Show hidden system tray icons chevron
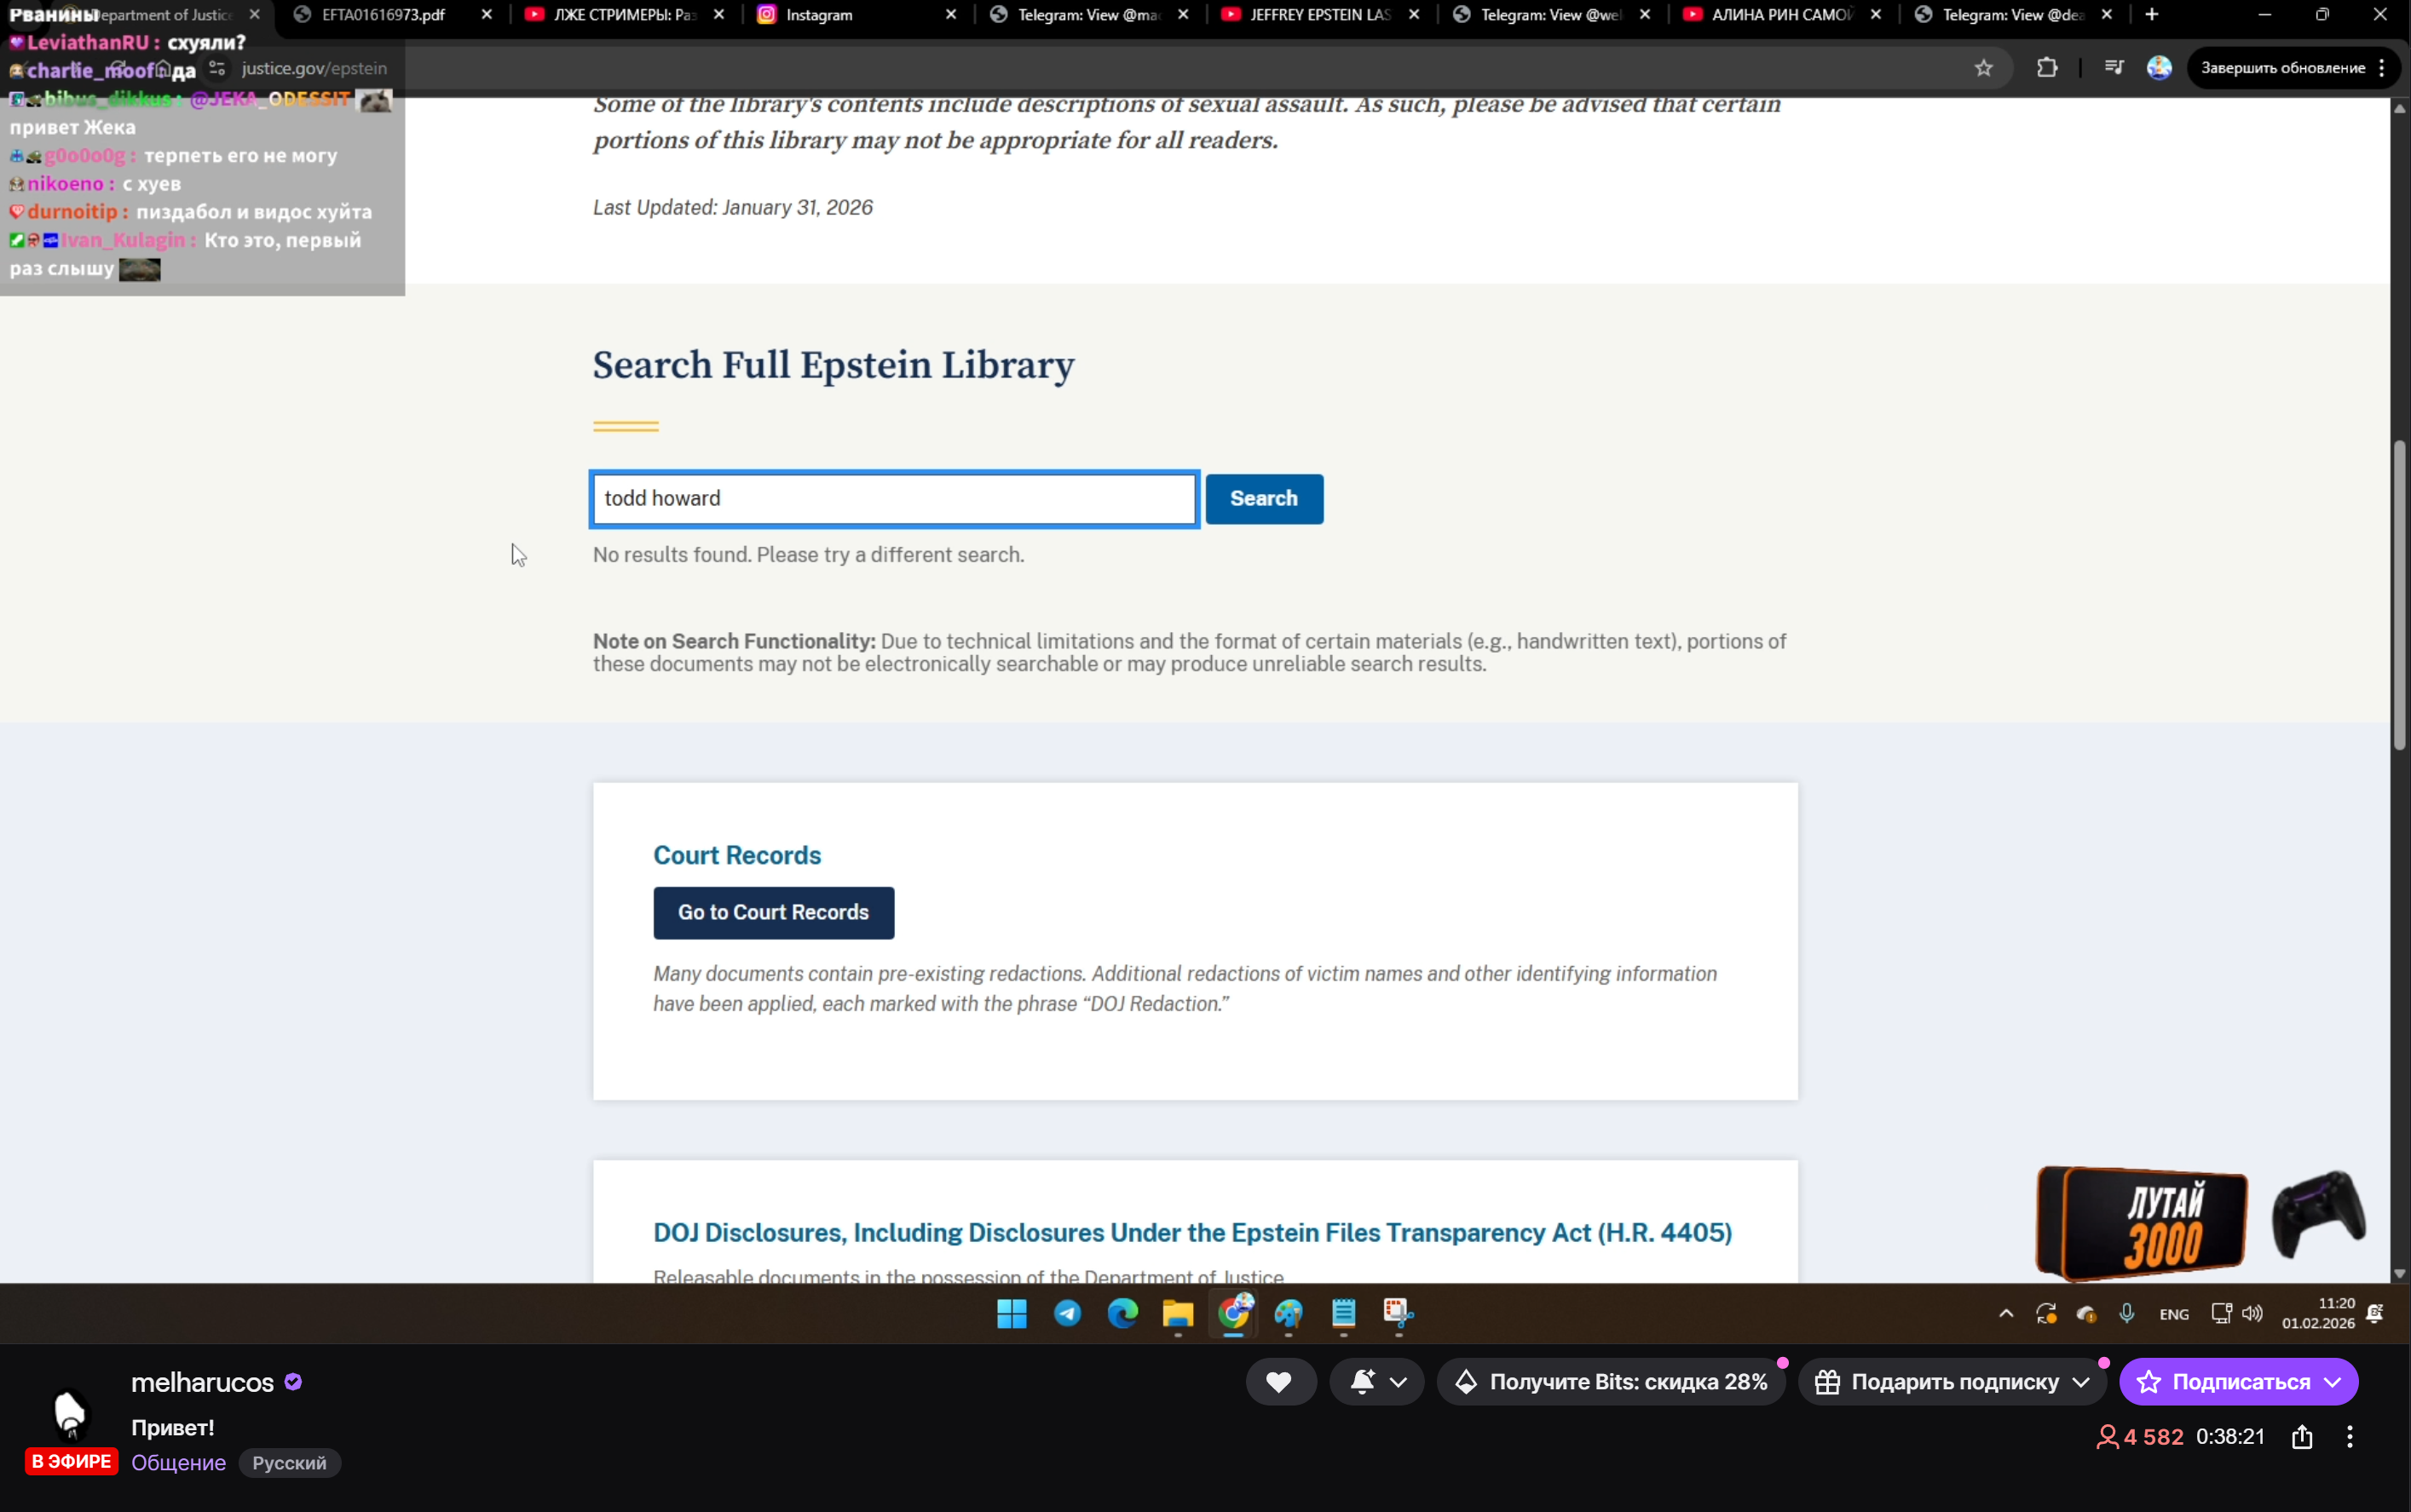 [x=2006, y=1314]
